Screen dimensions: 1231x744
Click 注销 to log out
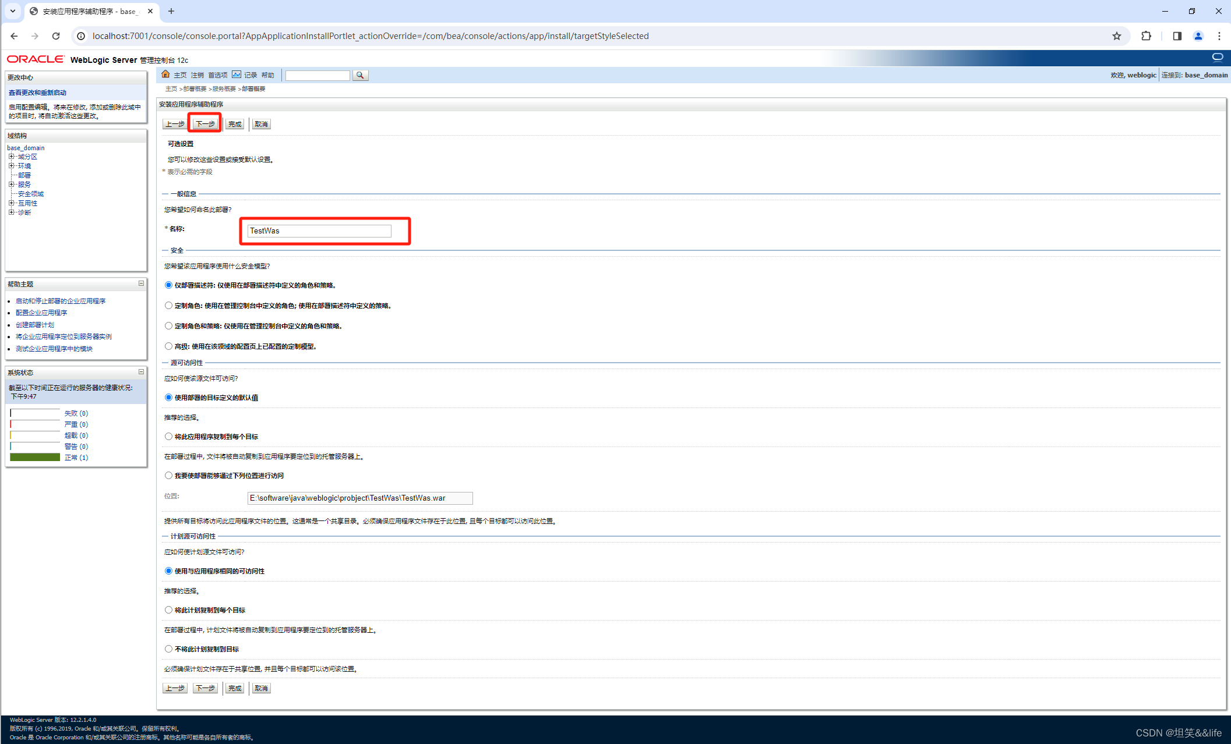click(x=197, y=75)
